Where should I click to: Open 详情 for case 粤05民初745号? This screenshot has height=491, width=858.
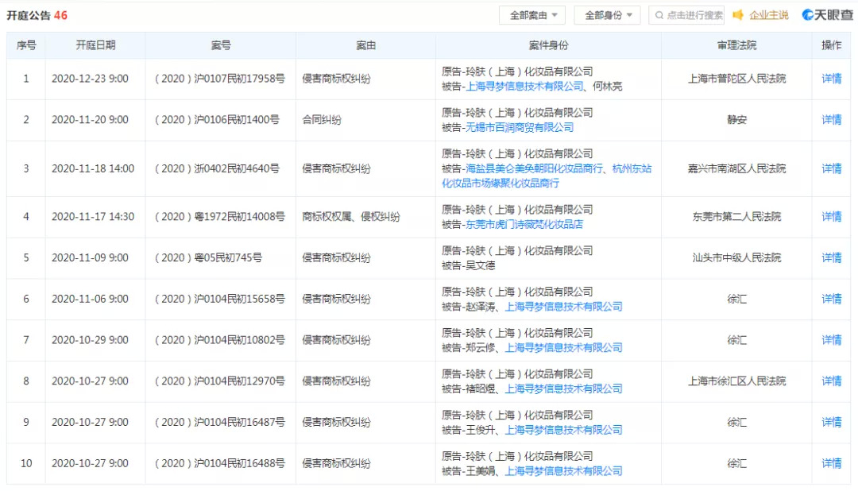pos(831,258)
